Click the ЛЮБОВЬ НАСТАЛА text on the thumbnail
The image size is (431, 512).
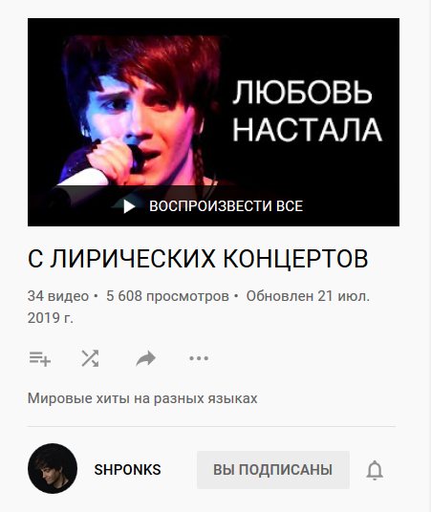click(307, 111)
